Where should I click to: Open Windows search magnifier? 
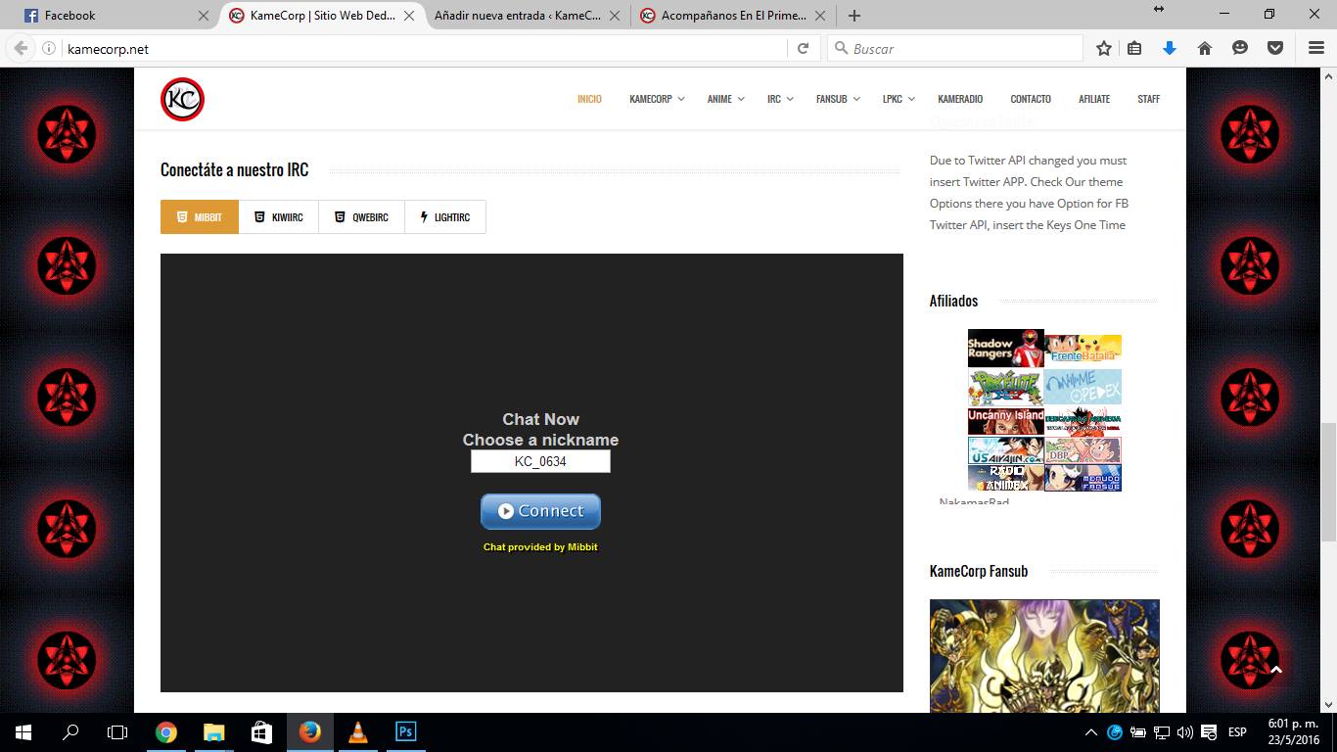70,731
